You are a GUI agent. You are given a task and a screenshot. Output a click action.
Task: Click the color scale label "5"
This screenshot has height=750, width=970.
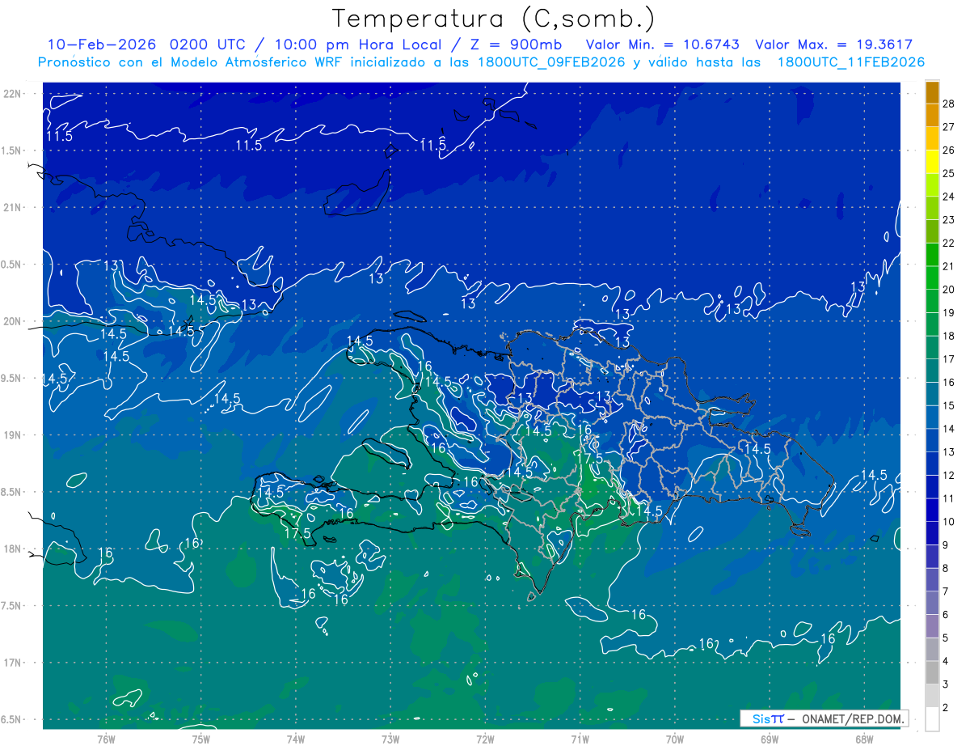(x=946, y=638)
